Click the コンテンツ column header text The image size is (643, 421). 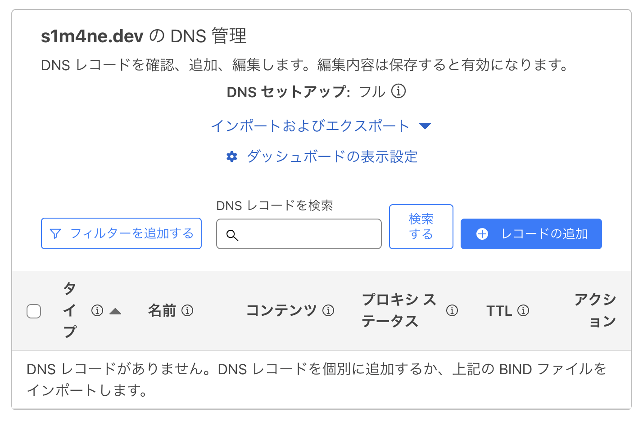tap(281, 310)
